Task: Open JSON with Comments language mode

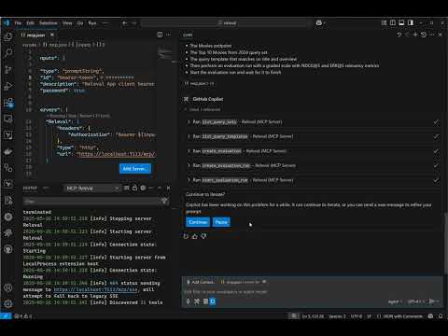Action: pyautogui.click(x=400, y=316)
